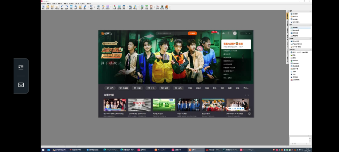
Task: Open the Effects (效果) menu
Action: click(x=71, y=4)
